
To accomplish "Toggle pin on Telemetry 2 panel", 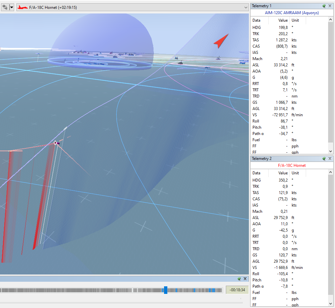I will [x=324, y=159].
